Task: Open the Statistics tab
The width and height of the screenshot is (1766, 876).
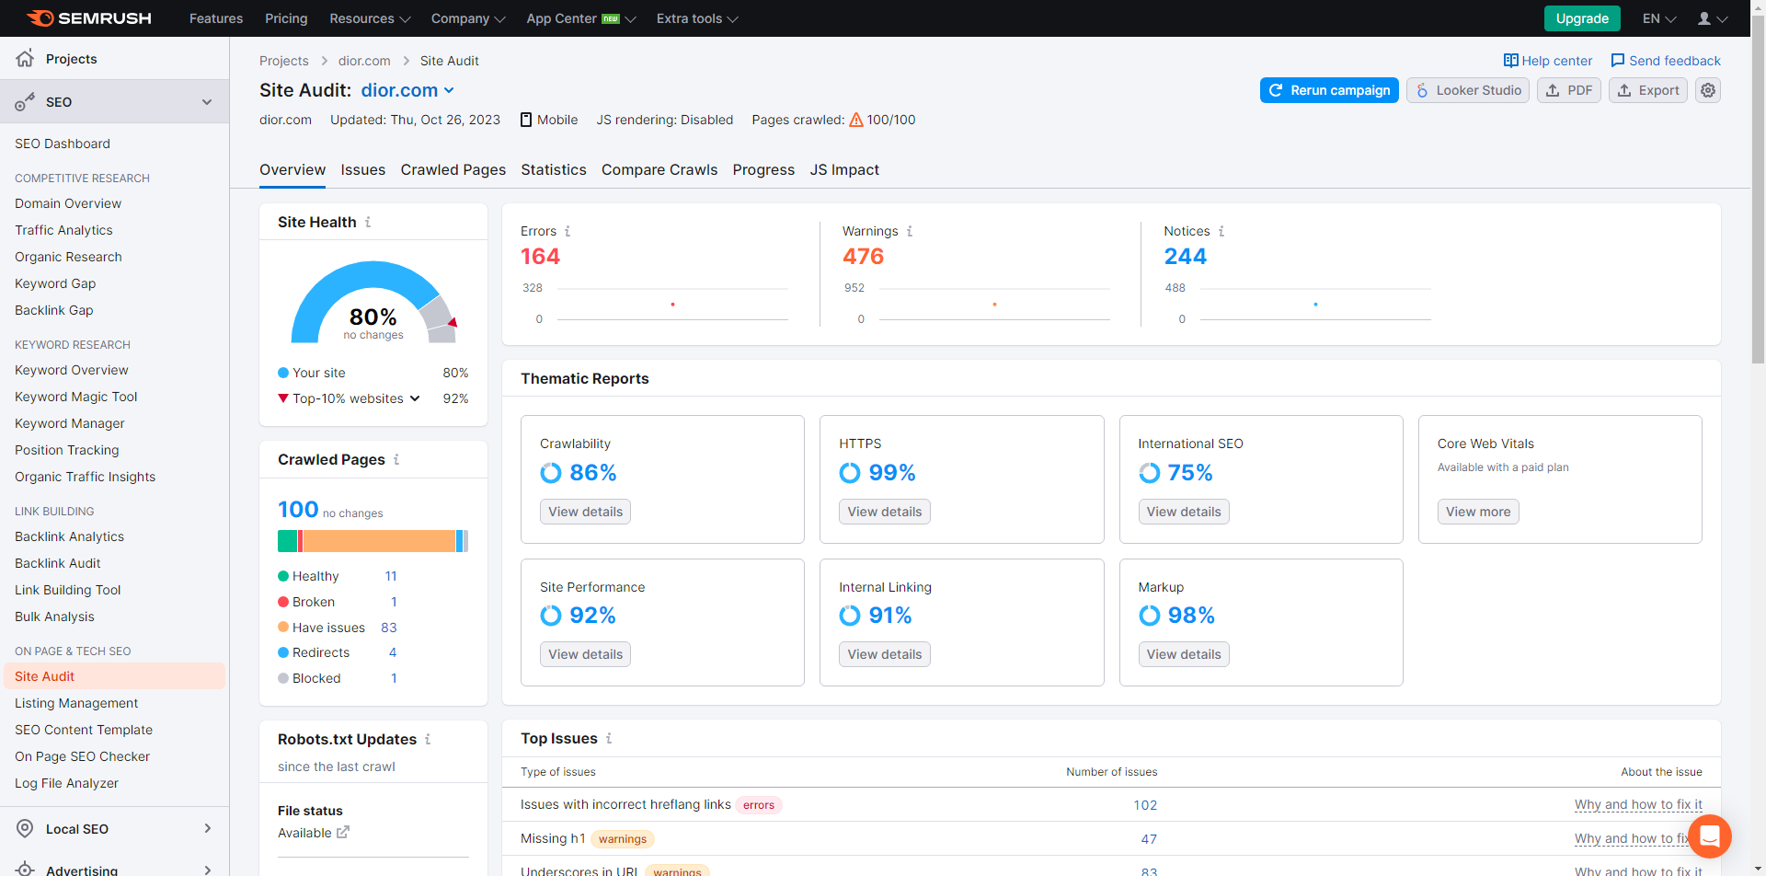Action: coord(554,169)
